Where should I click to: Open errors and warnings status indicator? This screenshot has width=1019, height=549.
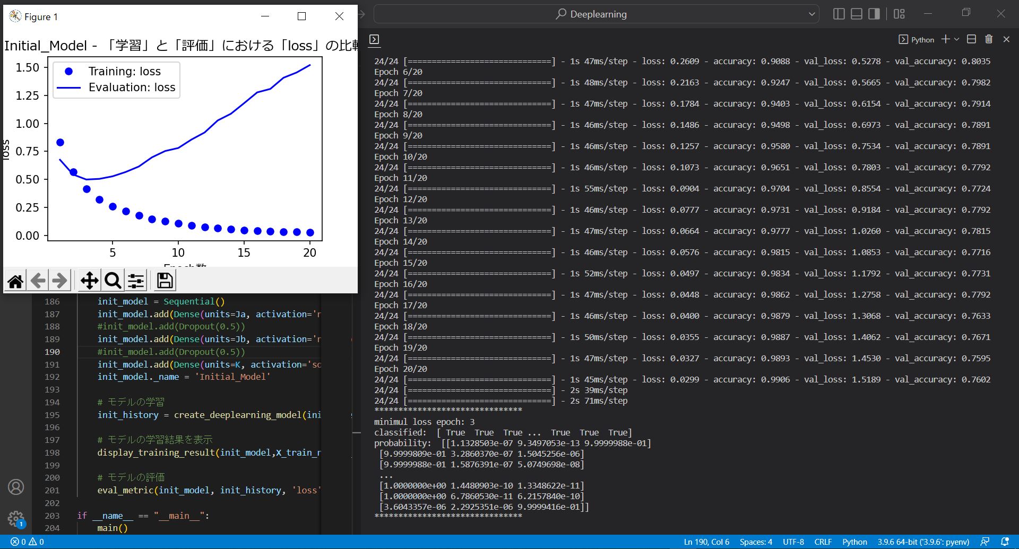pos(27,542)
